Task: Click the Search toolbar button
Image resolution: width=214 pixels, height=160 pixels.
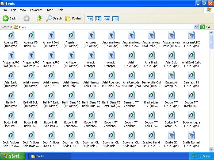Action: pyautogui.click(x=54, y=18)
